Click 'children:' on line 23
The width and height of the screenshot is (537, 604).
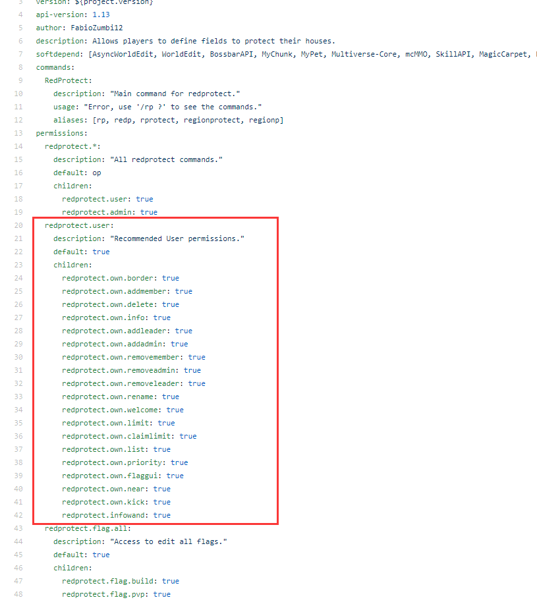(72, 265)
